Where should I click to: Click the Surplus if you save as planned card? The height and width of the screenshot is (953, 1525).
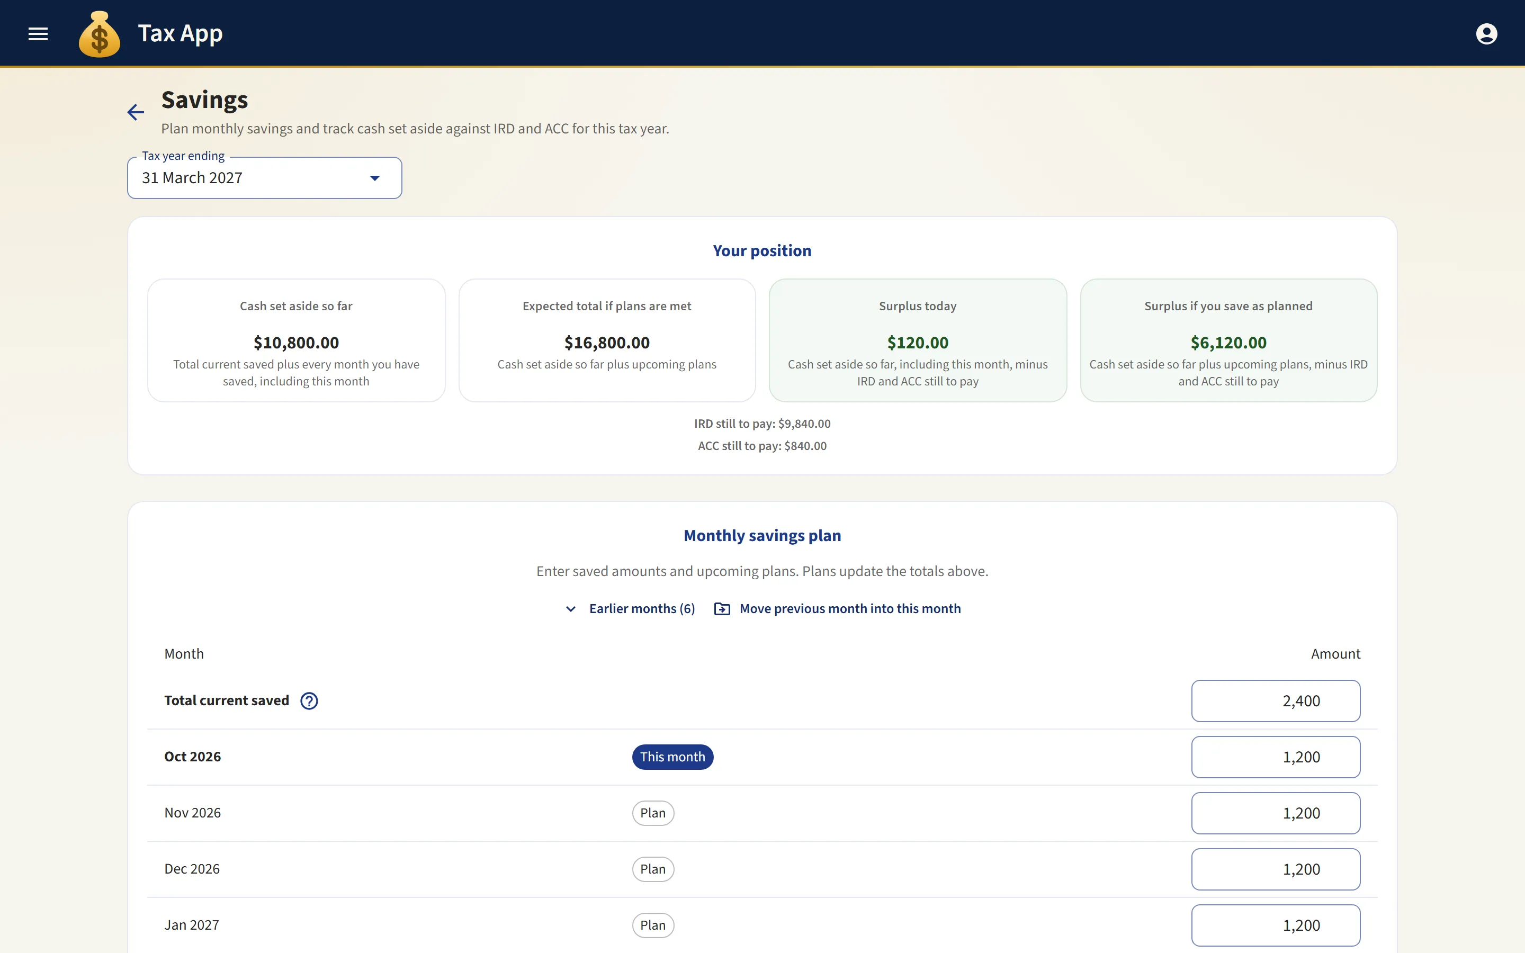click(x=1228, y=340)
